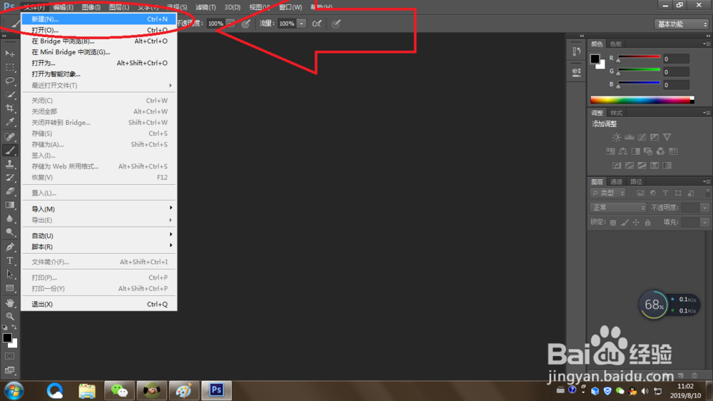Toggle lock all padlock
Screen dimensions: 713x401
(x=647, y=223)
